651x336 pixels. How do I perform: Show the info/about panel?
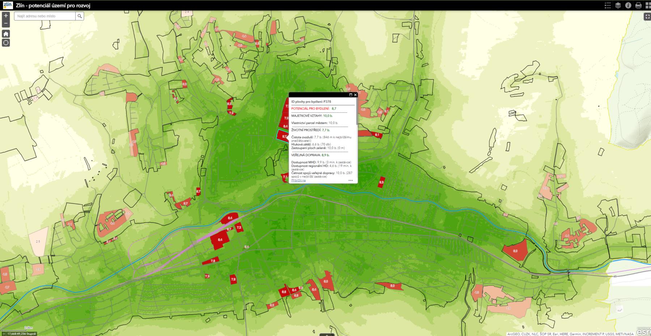pyautogui.click(x=628, y=5)
